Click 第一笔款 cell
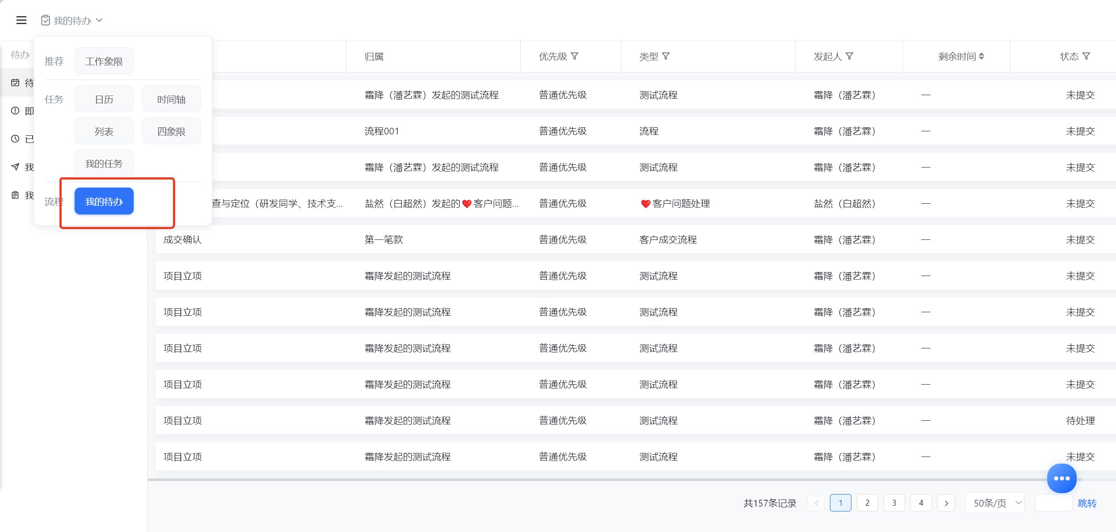The image size is (1116, 532). 383,240
